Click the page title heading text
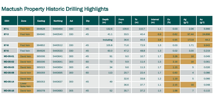 click(55, 9)
